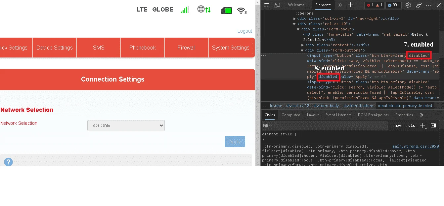Open the Firewall menu item
The image size is (444, 206).
click(187, 48)
